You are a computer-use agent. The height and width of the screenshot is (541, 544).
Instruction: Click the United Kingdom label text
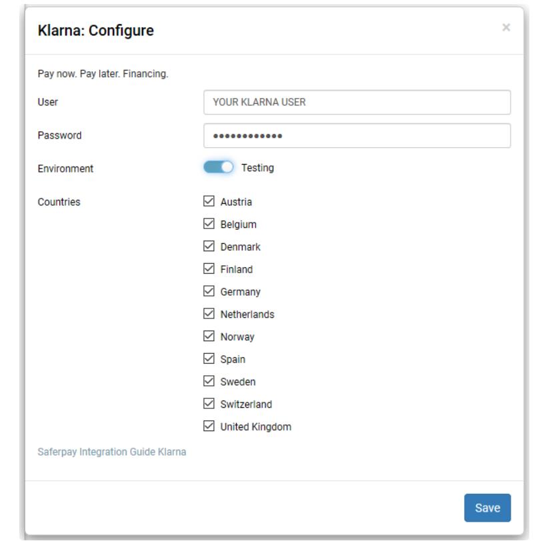(255, 426)
